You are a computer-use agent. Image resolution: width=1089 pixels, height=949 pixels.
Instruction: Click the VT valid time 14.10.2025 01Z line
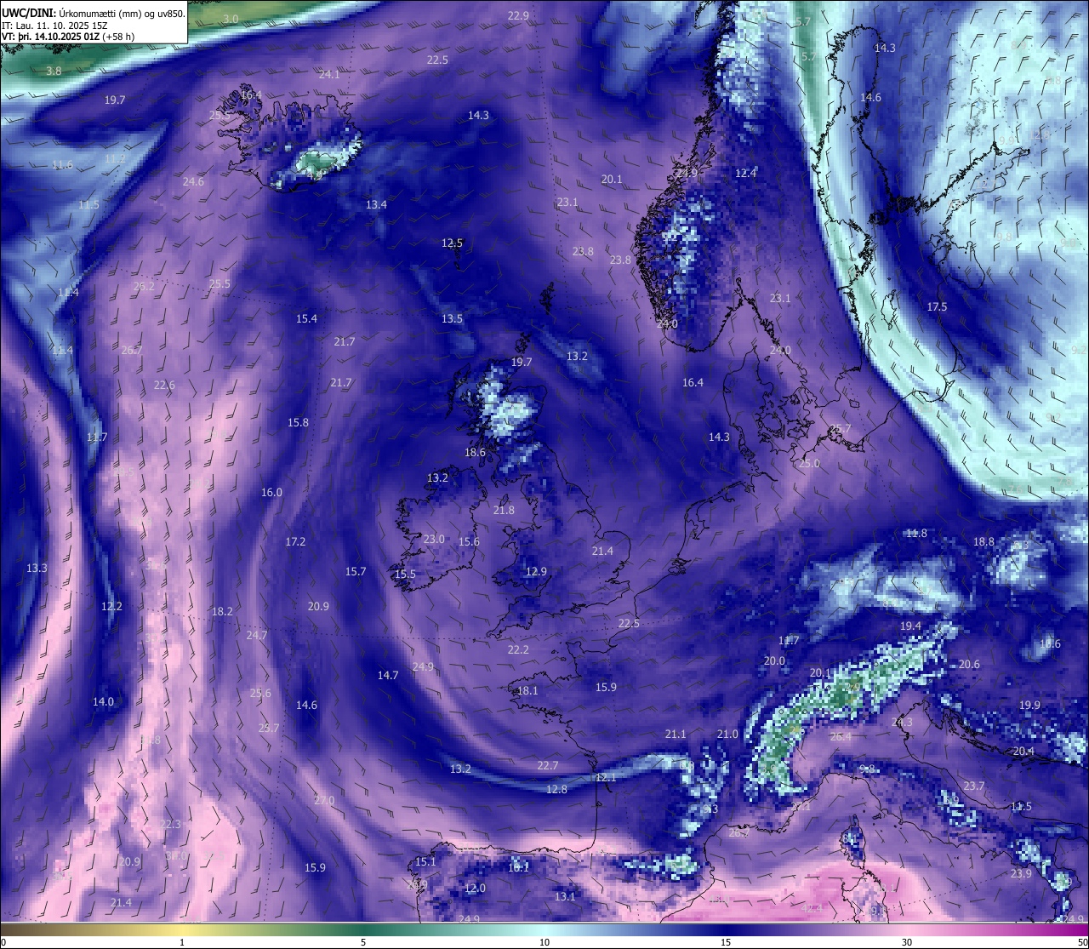(68, 37)
